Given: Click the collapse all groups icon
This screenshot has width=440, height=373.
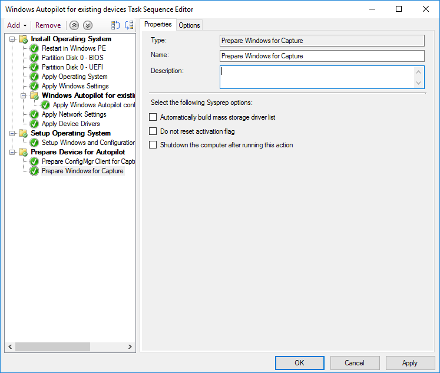Looking at the screenshot, I should (x=129, y=25).
